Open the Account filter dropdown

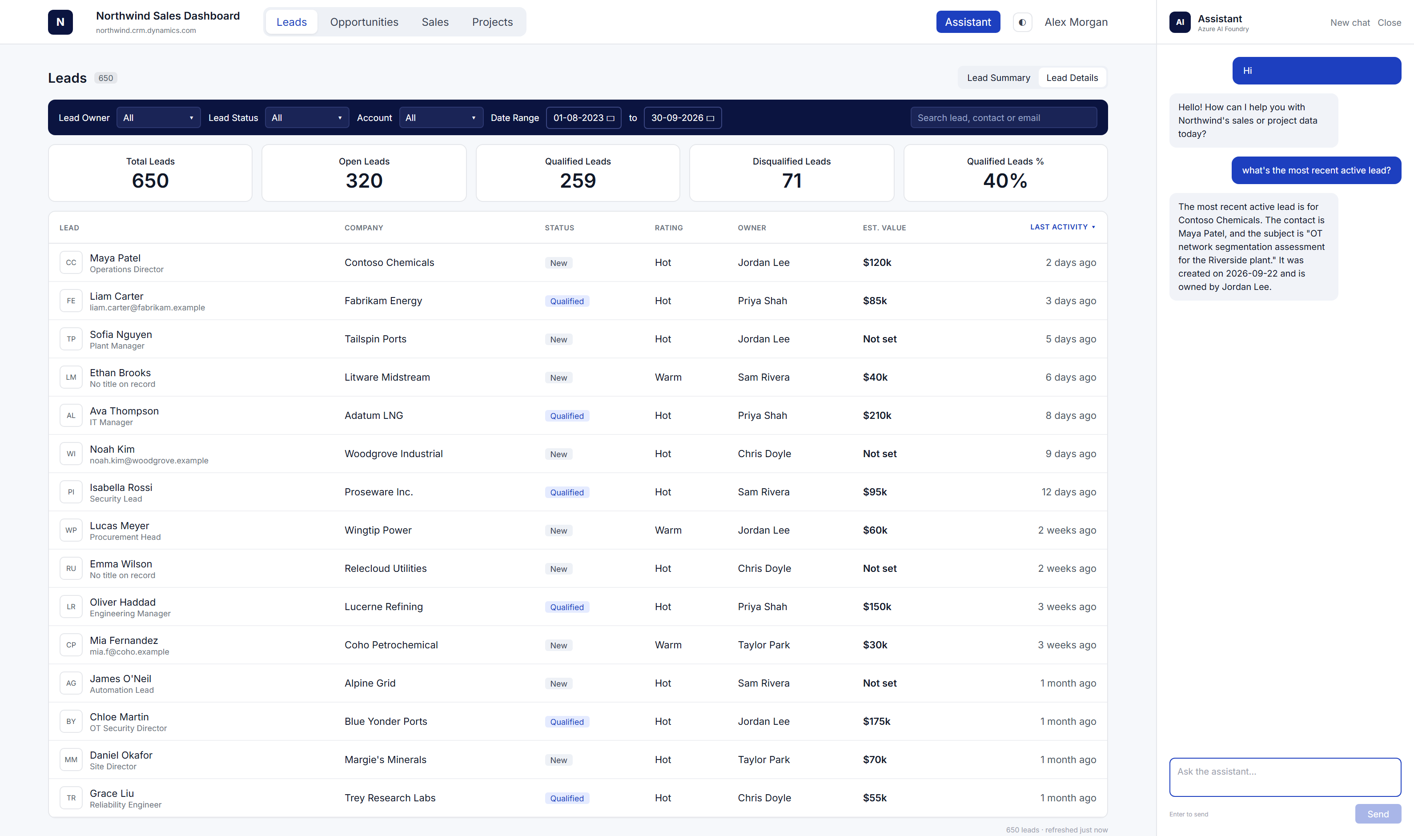click(441, 118)
